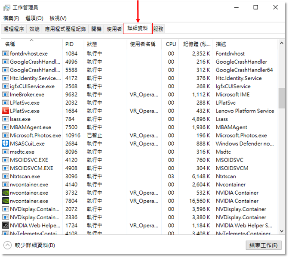Click CPU value 03
The height and width of the screenshot is (258, 289).
171,177
